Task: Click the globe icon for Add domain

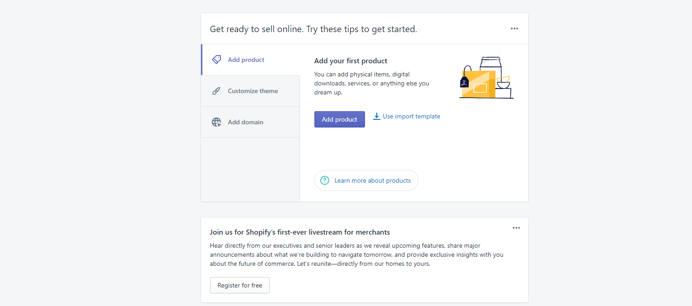Action: [216, 122]
